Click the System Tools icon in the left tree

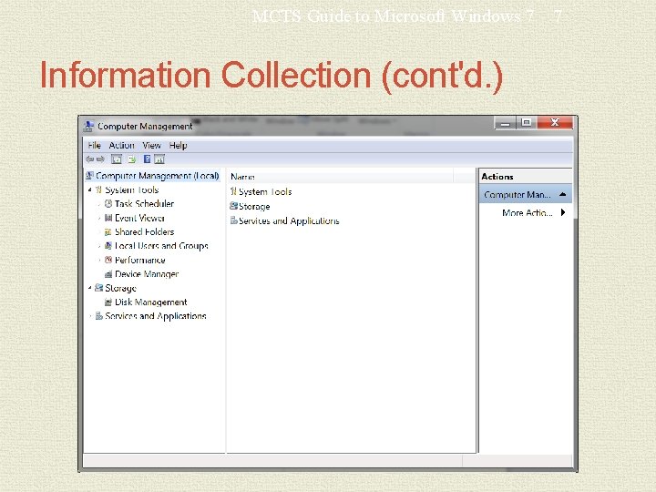[x=98, y=190]
